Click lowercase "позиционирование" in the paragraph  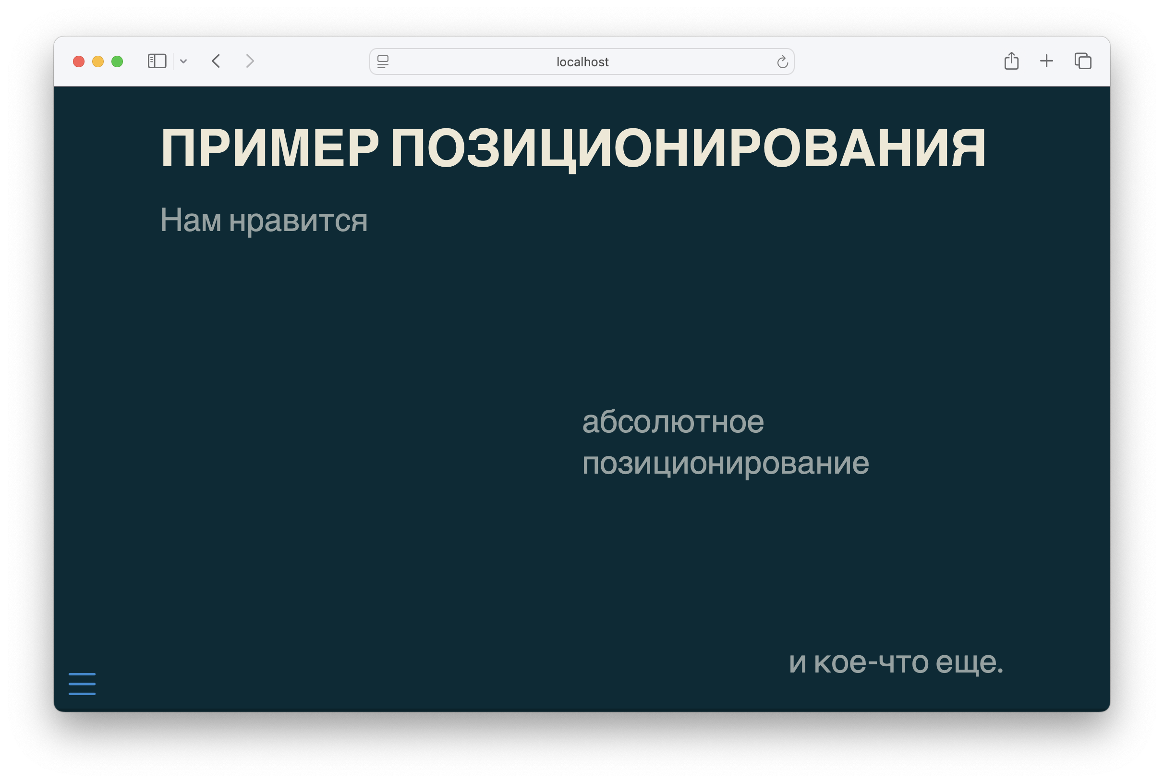click(725, 464)
